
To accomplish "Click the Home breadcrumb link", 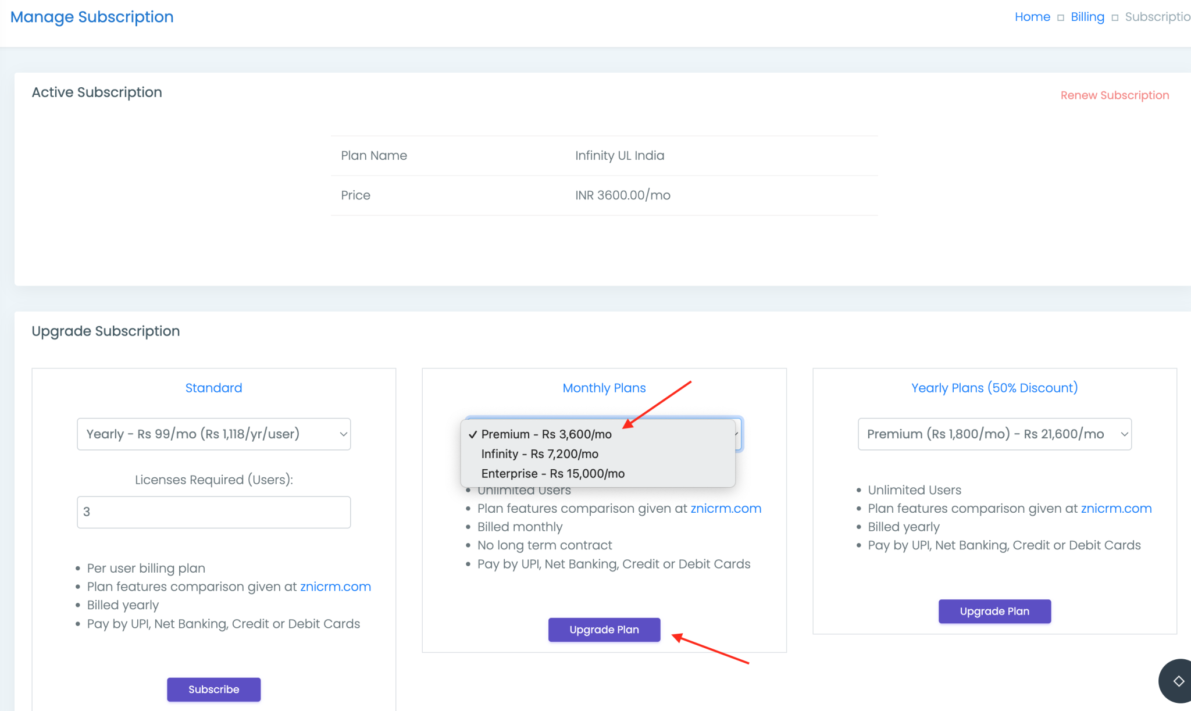I will (1032, 16).
